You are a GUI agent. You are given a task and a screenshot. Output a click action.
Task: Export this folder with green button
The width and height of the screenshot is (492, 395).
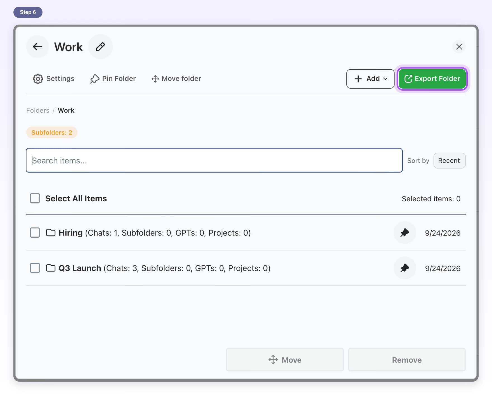click(432, 79)
